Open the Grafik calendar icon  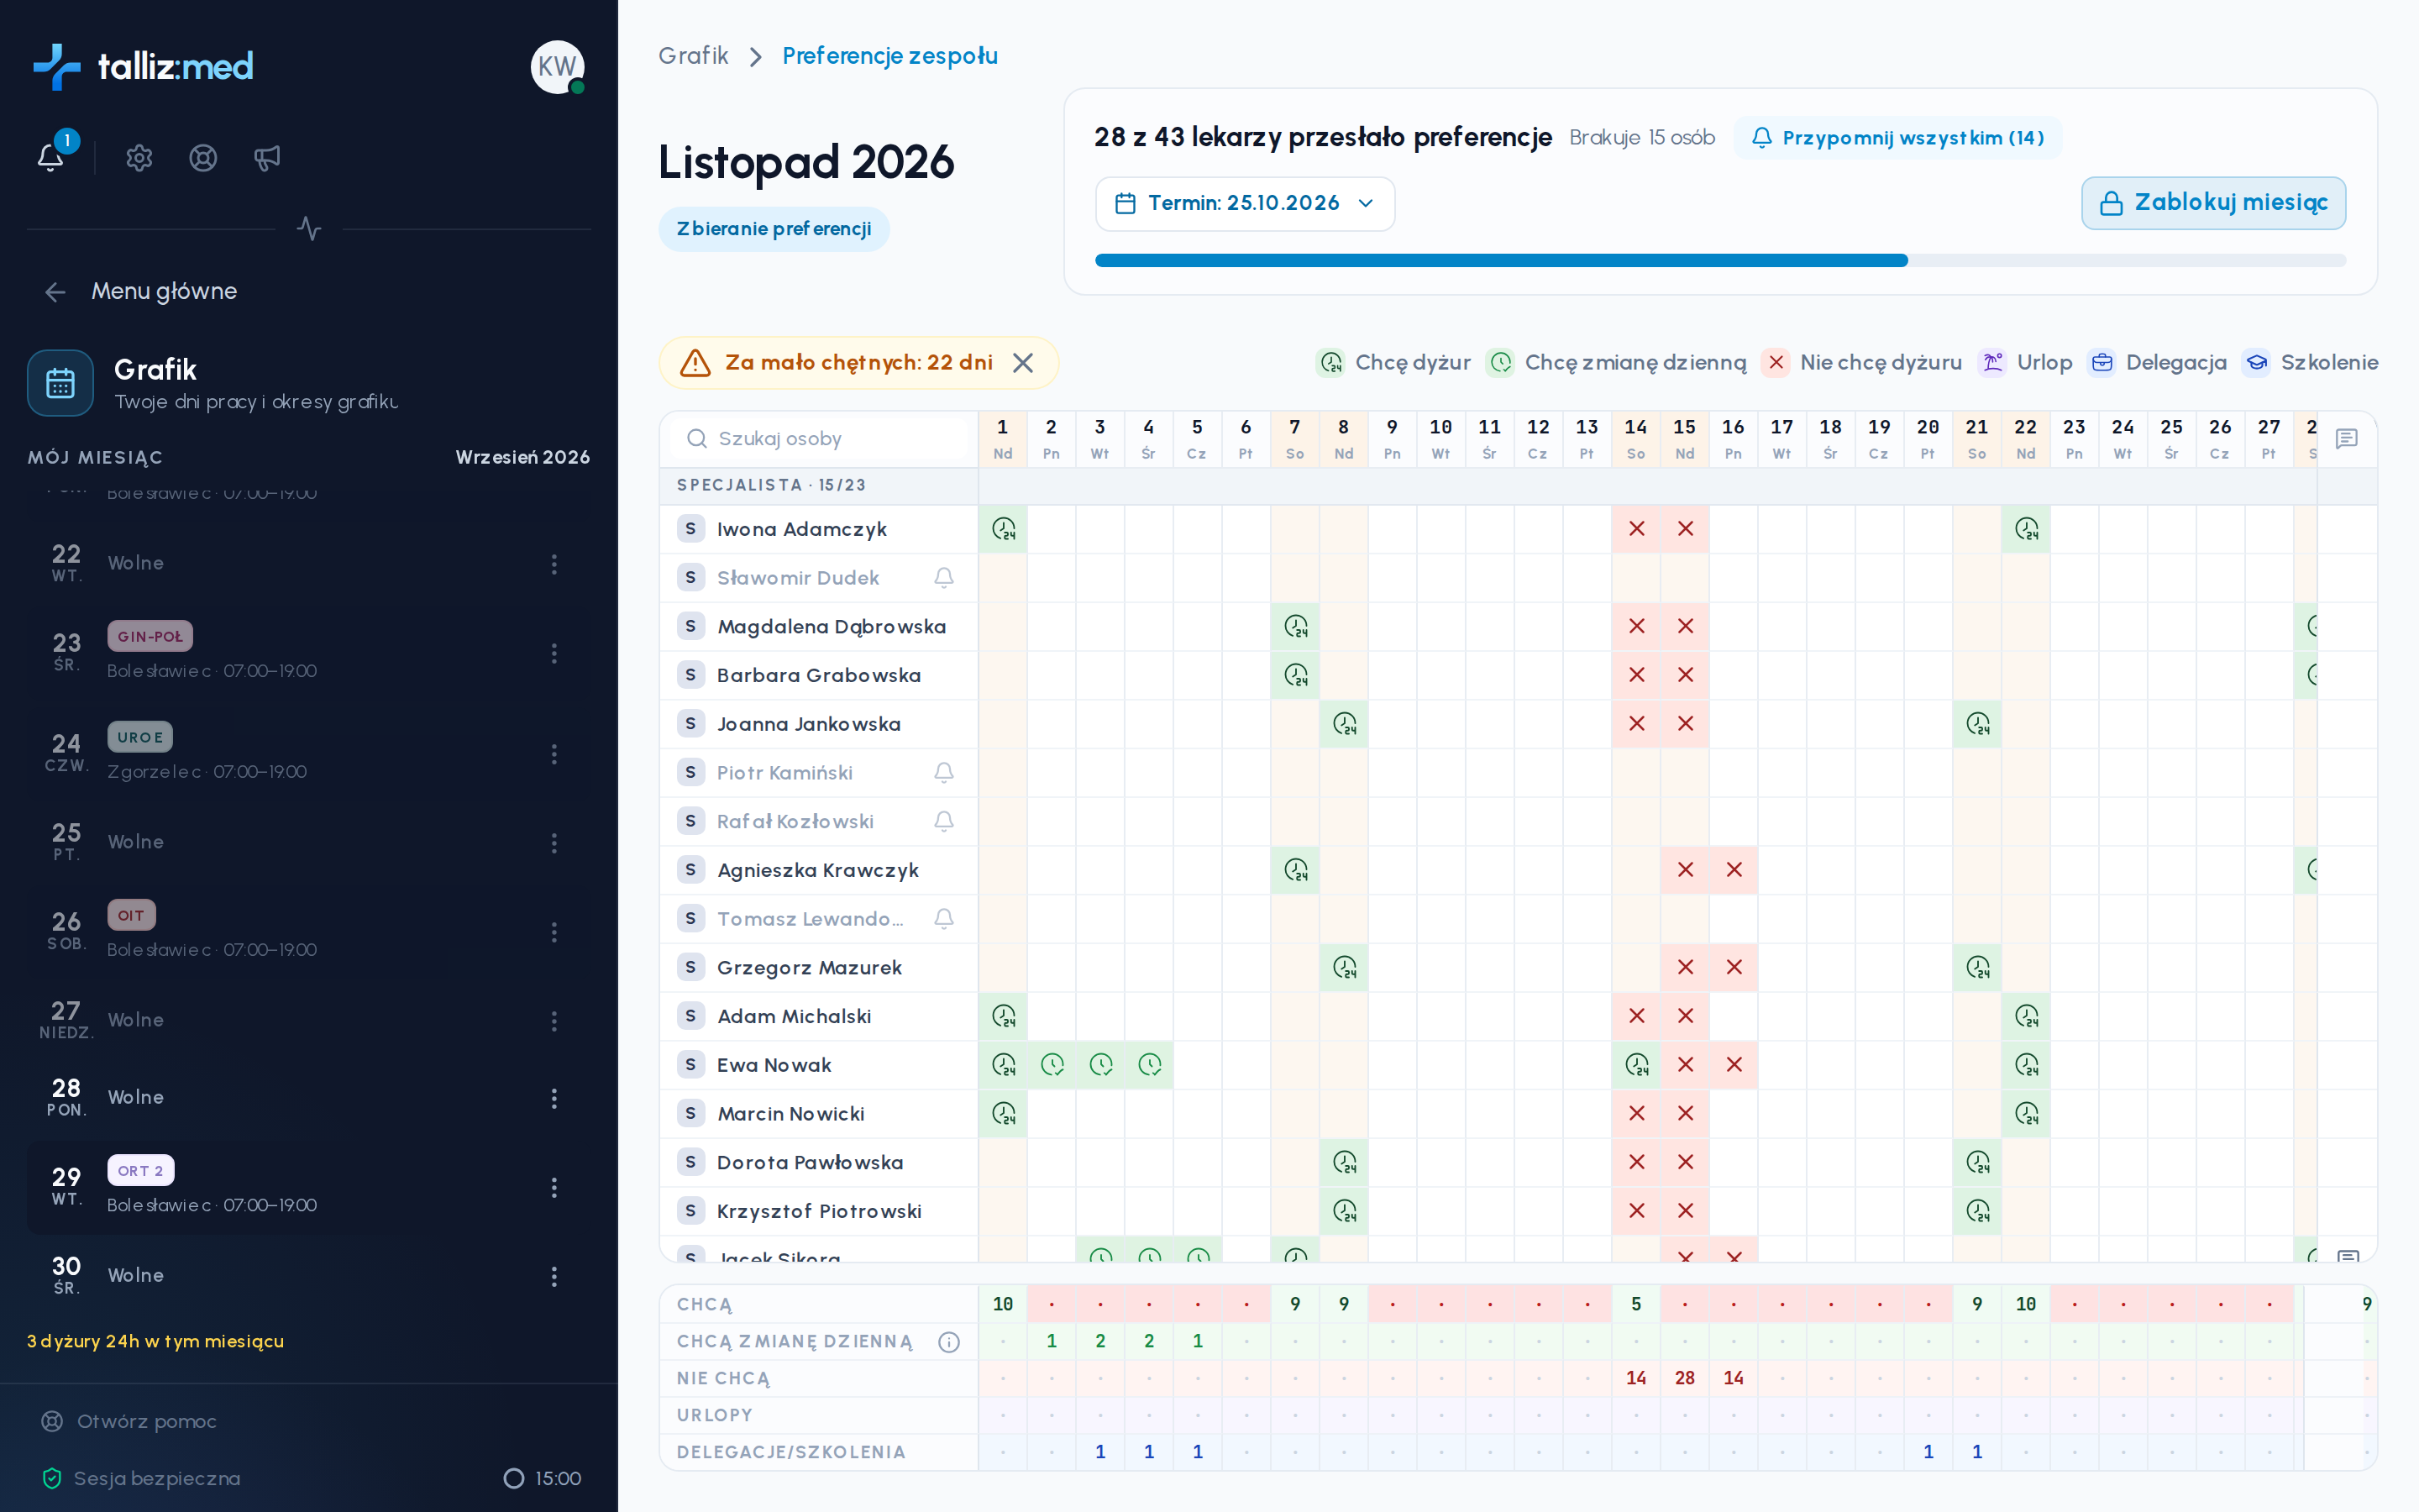point(60,383)
